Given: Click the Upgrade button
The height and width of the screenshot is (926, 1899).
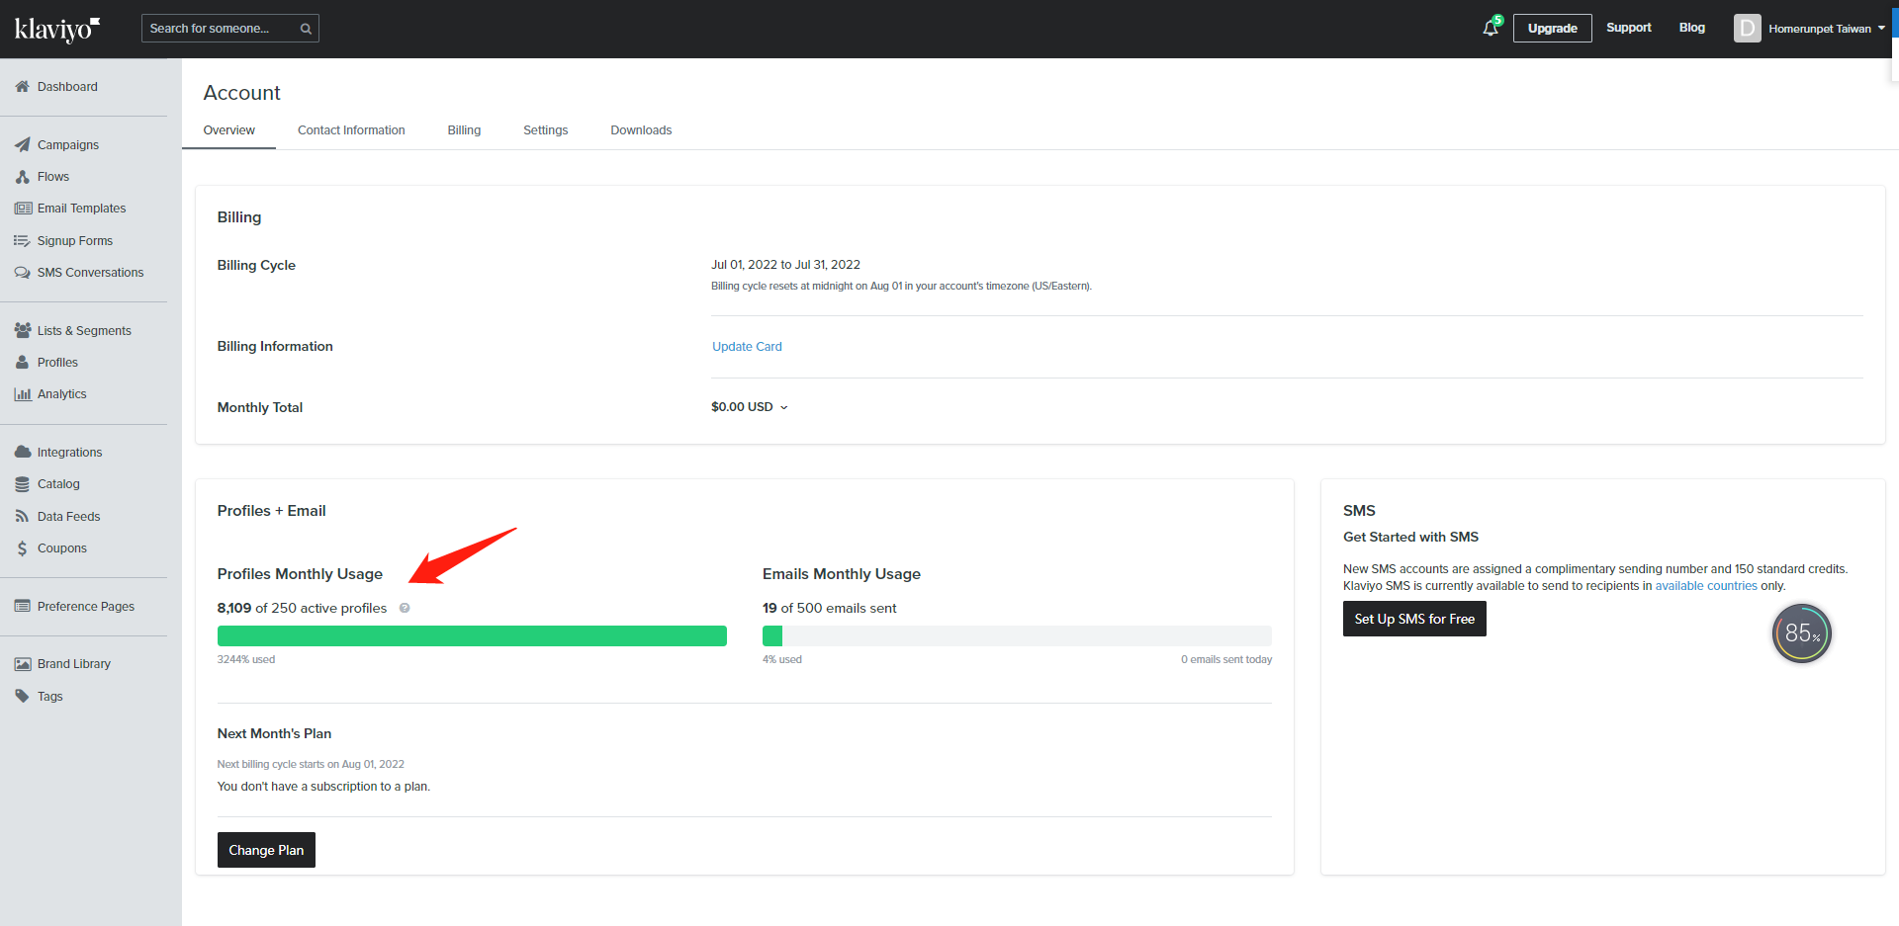Looking at the screenshot, I should pos(1552,29).
